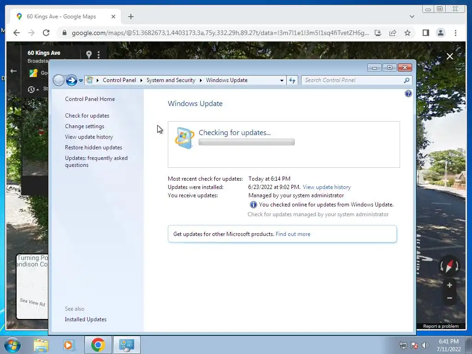
Task: Click the Windows Update breadcrumb
Action: tap(227, 80)
